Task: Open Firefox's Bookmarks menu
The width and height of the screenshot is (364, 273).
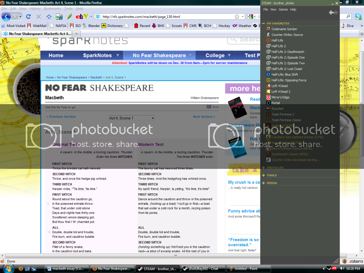Action: (x=53, y=9)
